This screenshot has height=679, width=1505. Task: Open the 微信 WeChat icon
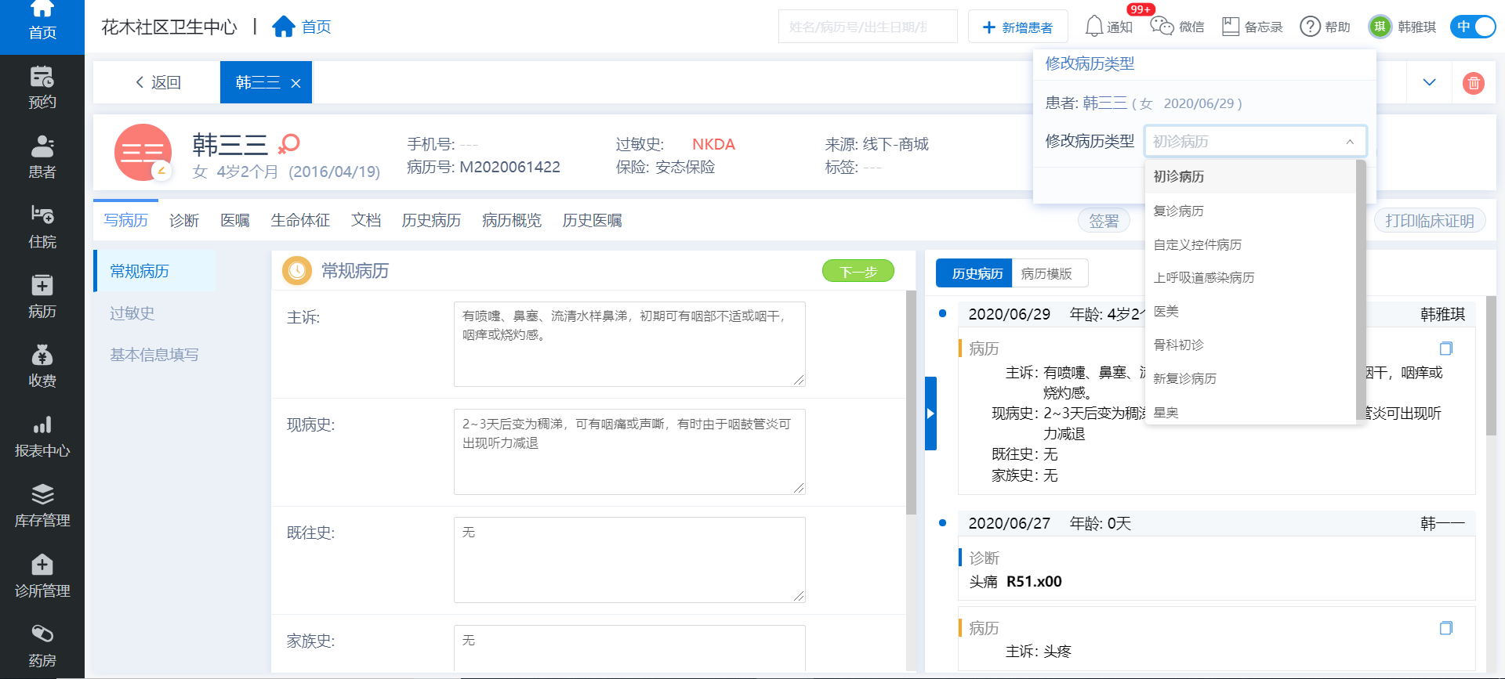click(1162, 26)
